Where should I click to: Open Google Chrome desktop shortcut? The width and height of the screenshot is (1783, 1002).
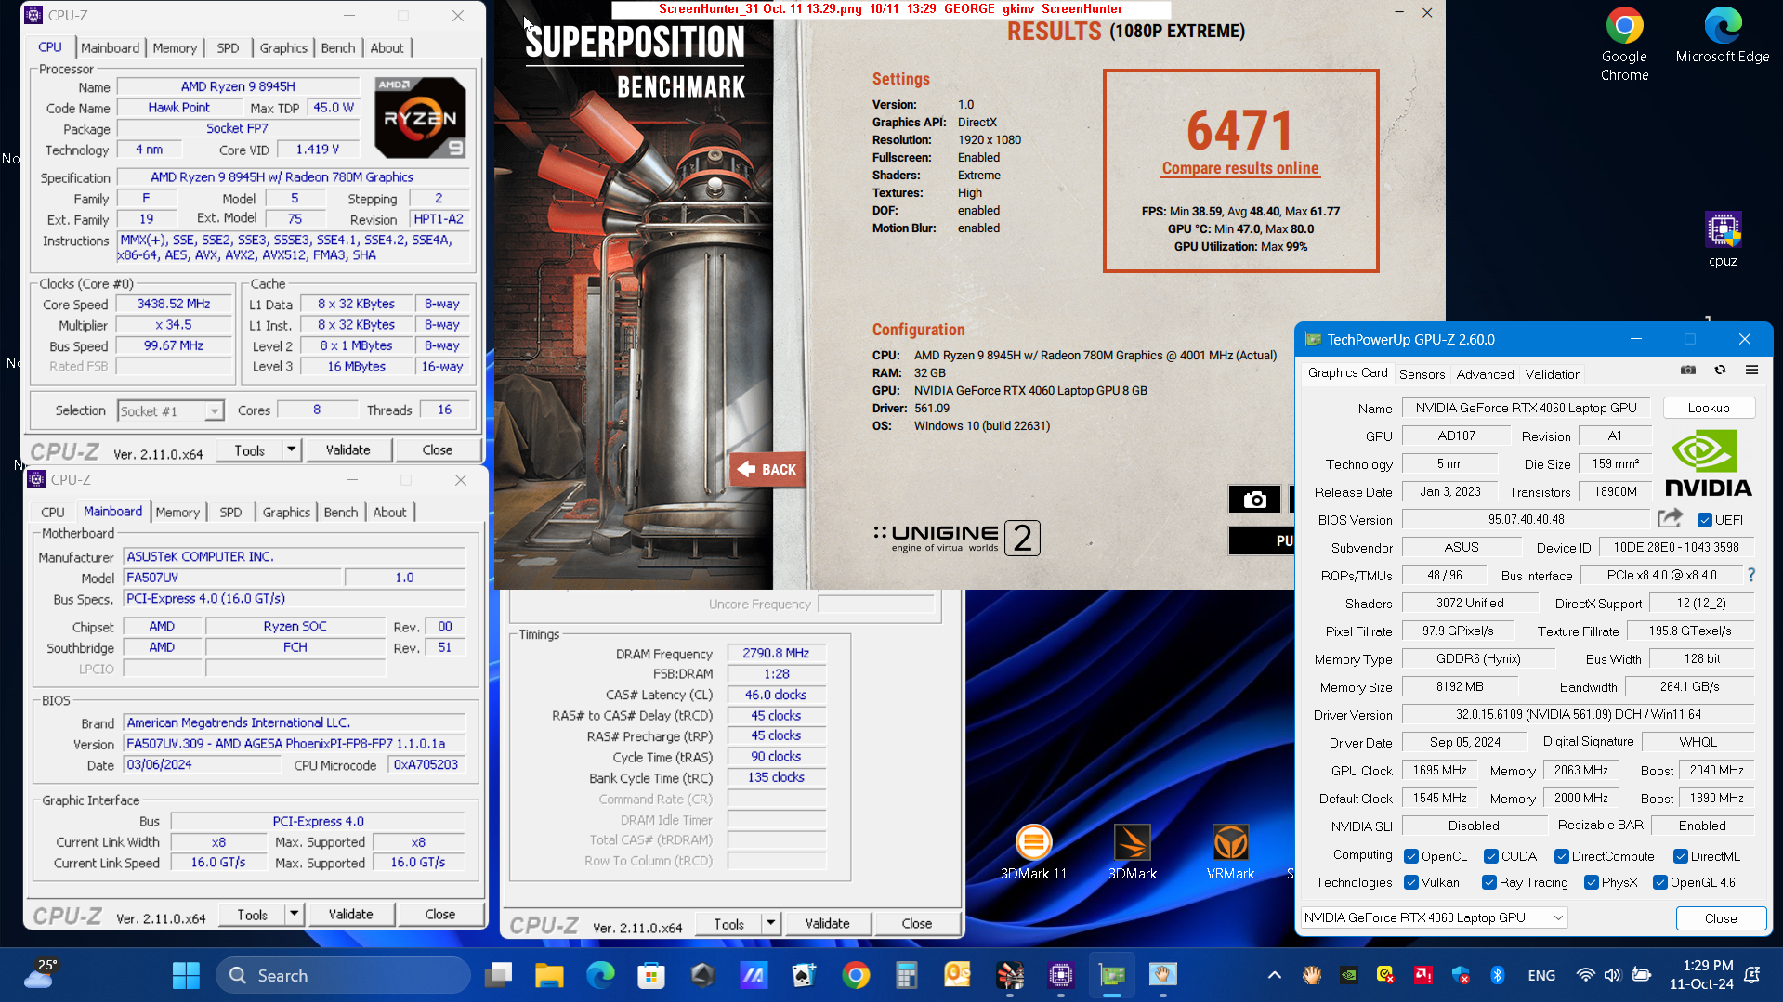point(1624,45)
